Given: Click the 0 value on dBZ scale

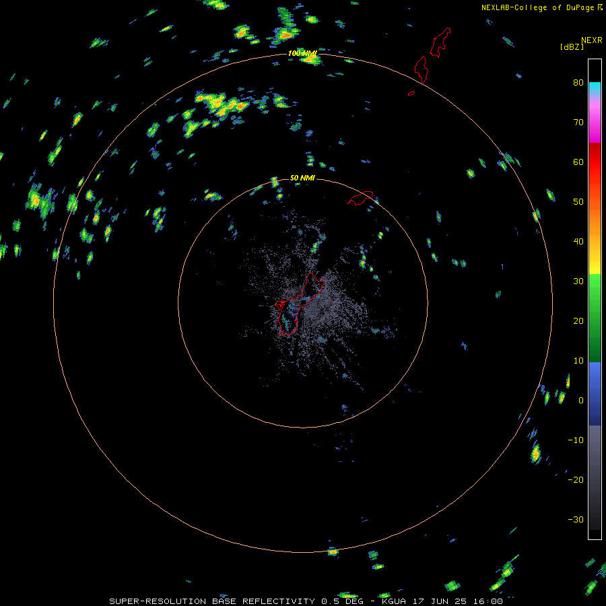Looking at the screenshot, I should [581, 401].
